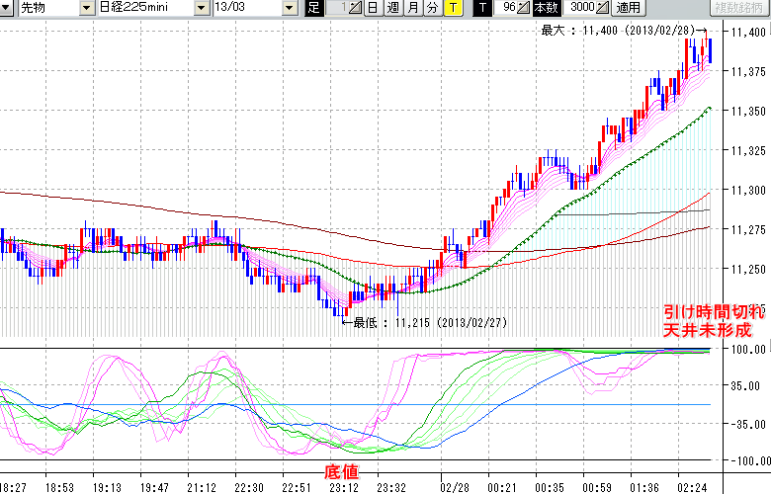
Task: Click the red 底値 annotation text
Action: click(341, 472)
